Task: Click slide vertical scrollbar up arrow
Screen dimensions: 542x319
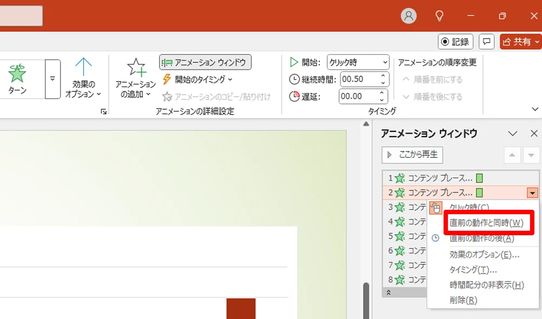Action: tap(366, 124)
